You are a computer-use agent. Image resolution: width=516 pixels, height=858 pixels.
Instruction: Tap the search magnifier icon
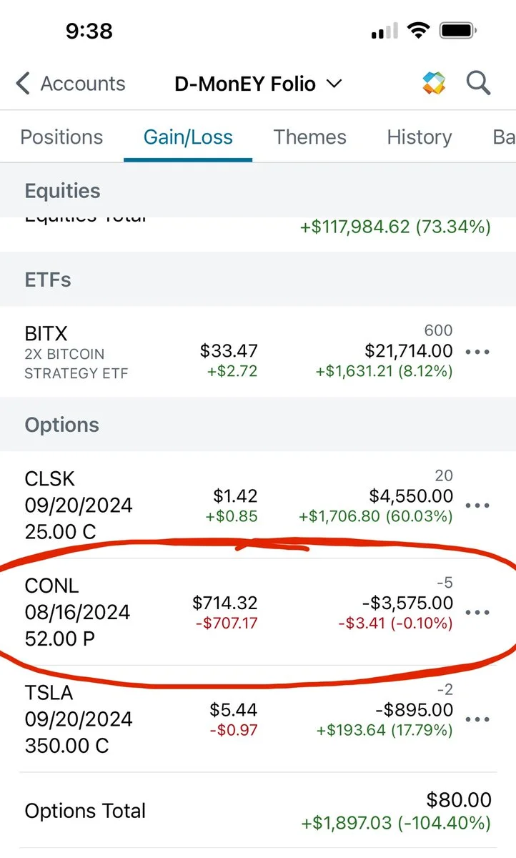478,83
